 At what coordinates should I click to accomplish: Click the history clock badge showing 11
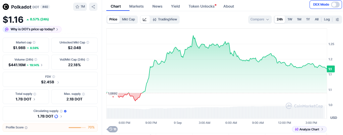[x=113, y=129]
